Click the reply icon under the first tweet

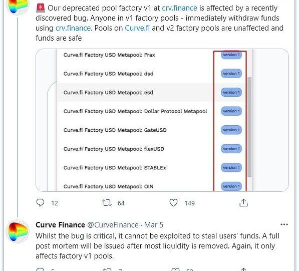[x=40, y=203]
